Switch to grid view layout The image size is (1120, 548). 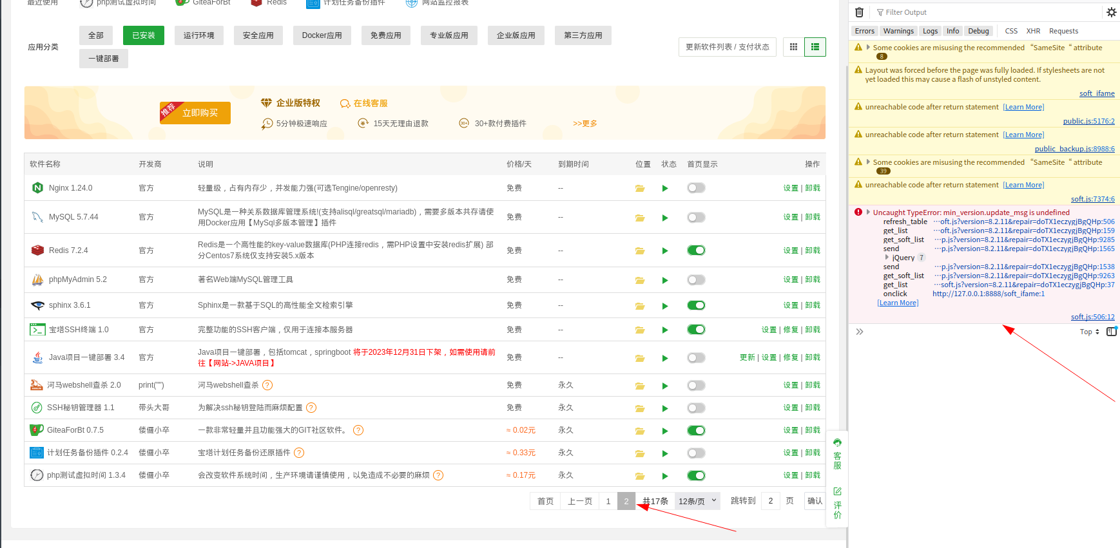(x=793, y=47)
